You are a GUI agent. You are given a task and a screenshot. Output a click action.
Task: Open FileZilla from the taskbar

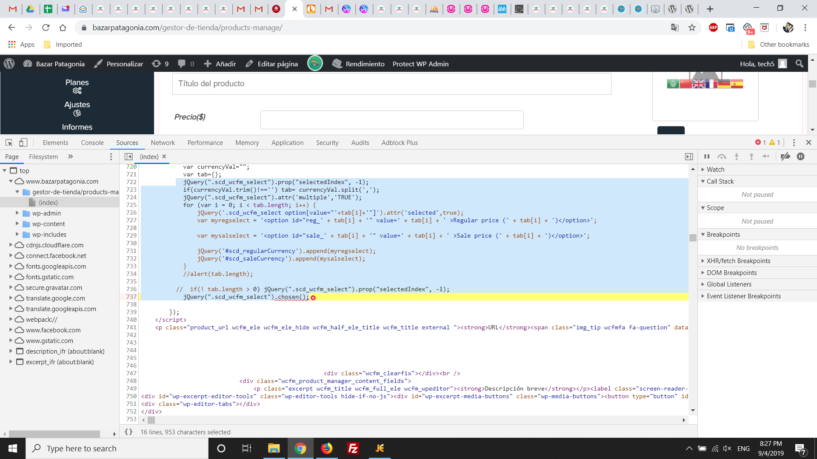click(353, 448)
